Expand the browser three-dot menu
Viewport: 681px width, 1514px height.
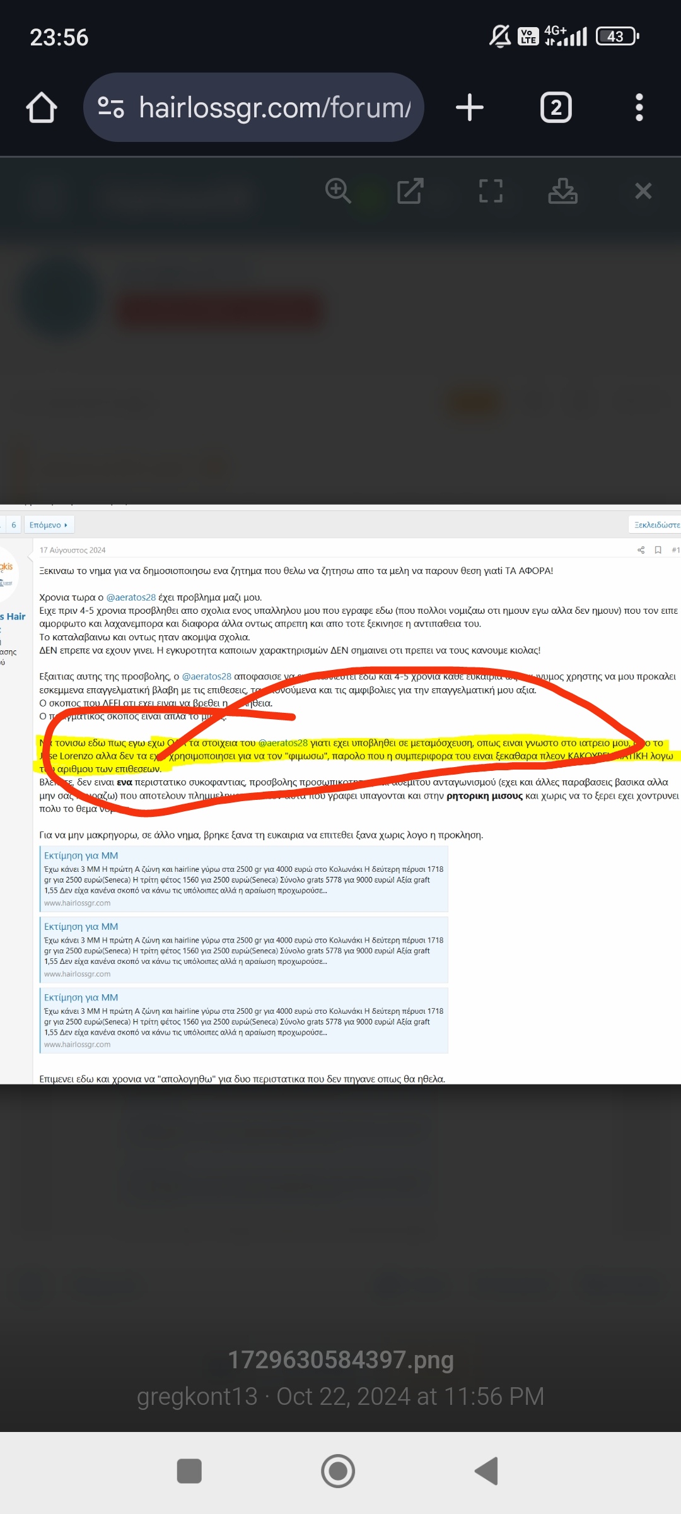(639, 108)
